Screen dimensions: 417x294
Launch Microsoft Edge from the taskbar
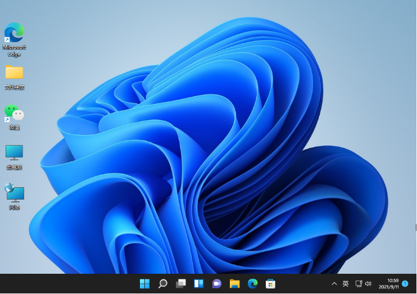252,283
